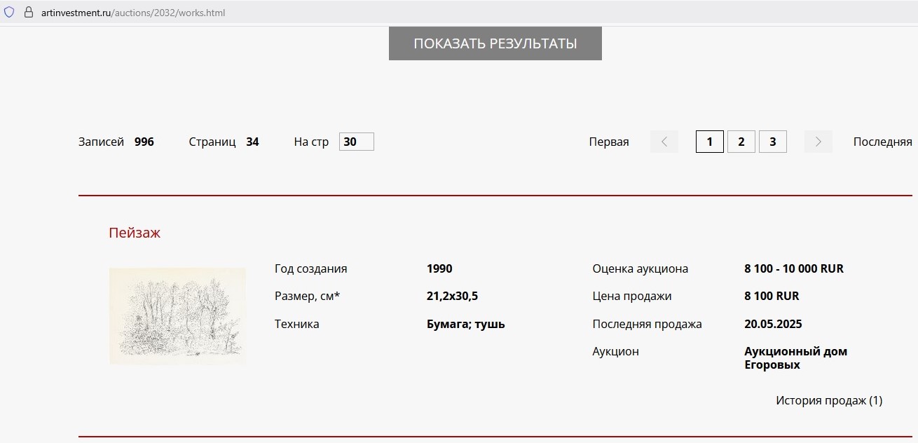918x443 pixels.
Task: Click the 8 100 RUR sale price
Action: click(x=772, y=296)
